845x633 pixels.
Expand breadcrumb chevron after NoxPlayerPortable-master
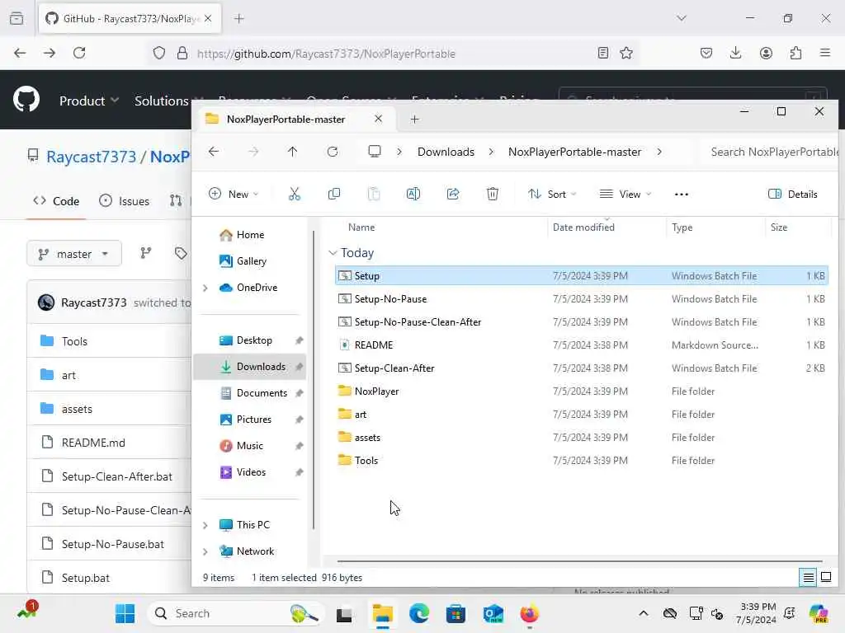pos(659,152)
